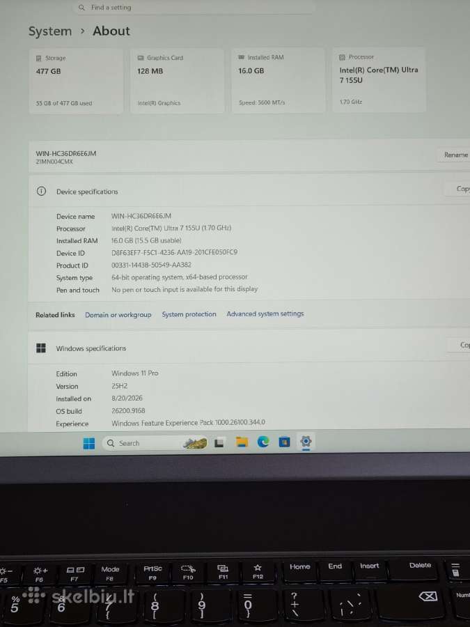Select model text 21MN004CMX
The image size is (470, 627).
coord(54,162)
